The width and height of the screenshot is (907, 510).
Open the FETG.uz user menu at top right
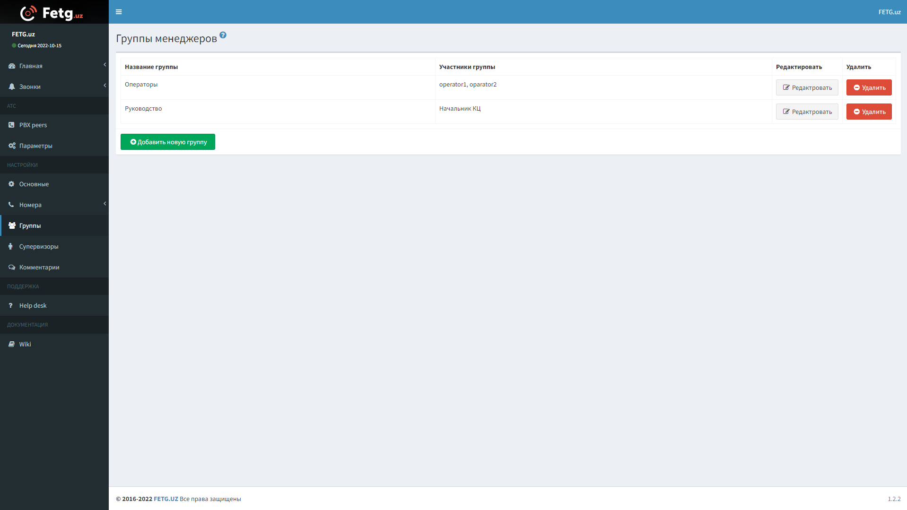(x=889, y=12)
